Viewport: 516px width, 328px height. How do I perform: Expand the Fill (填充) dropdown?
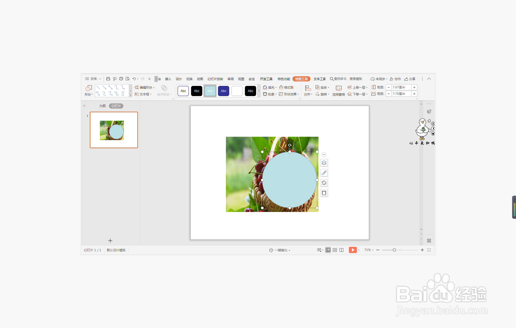tap(276, 88)
